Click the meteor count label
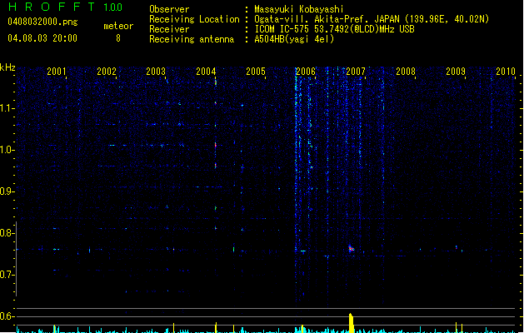524x333 pixels. tap(118, 26)
